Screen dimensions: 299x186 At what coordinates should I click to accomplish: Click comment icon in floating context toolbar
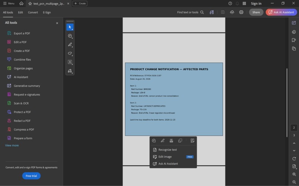tap(154, 141)
